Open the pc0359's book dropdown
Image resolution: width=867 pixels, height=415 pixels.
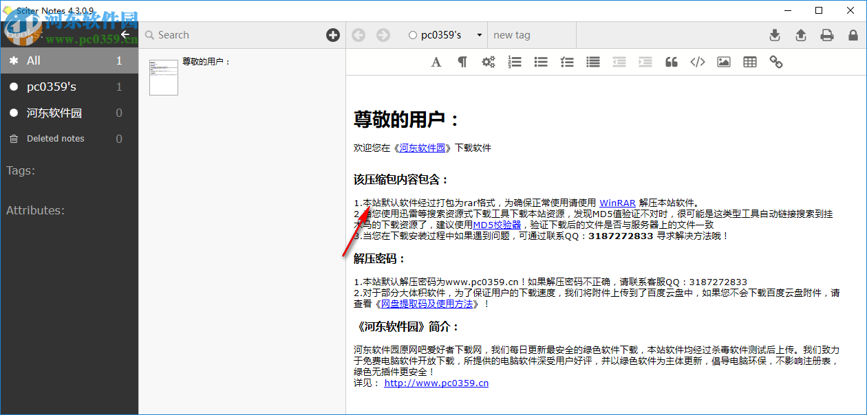(480, 34)
